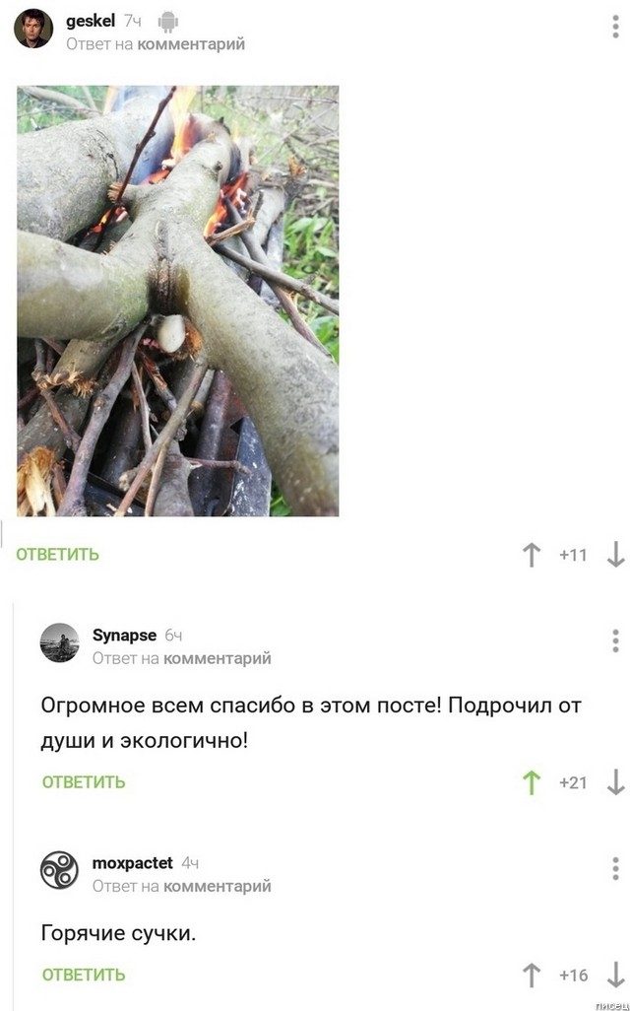Upvote moxpactet's comment
The width and height of the screenshot is (630, 1011).
[532, 975]
